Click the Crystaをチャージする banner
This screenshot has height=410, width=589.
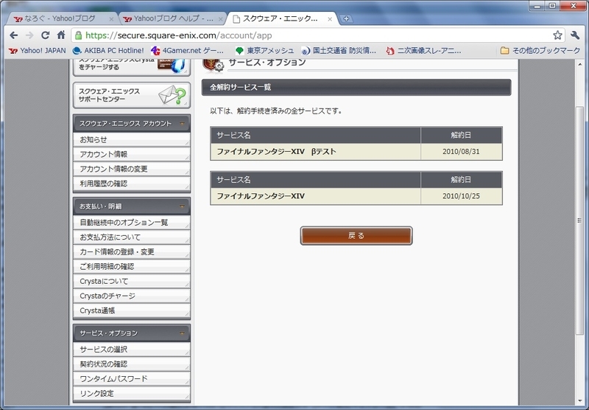(x=132, y=66)
